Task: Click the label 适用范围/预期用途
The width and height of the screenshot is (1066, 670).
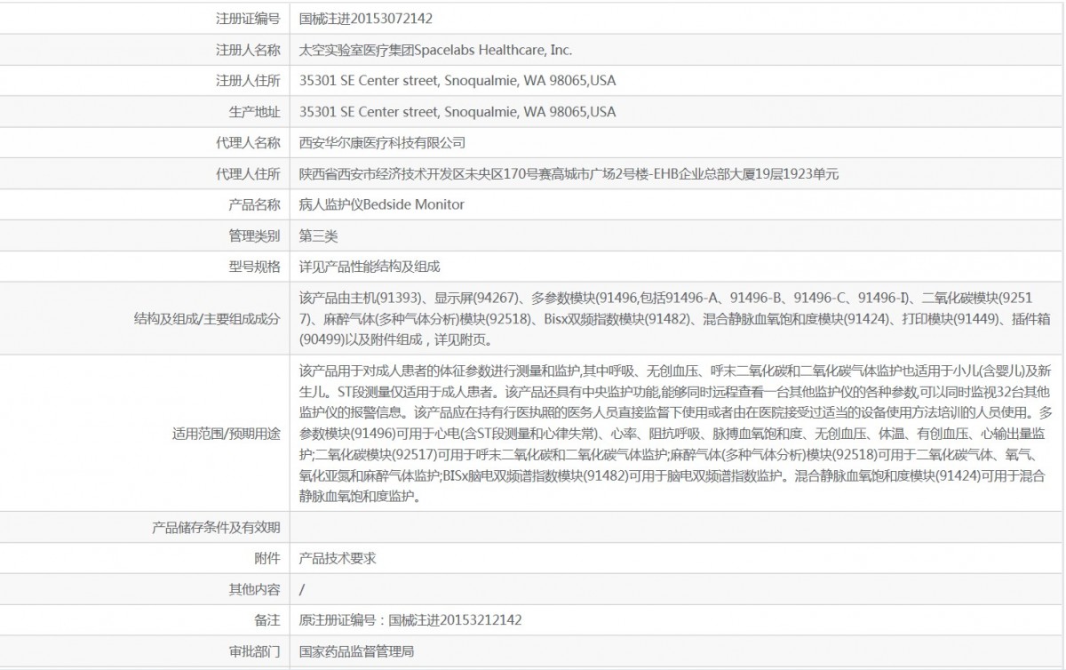Action: (226, 434)
